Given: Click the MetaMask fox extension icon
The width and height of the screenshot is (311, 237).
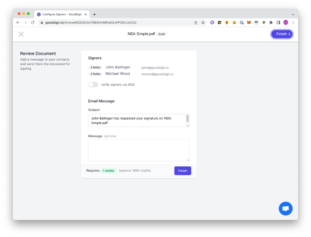Looking at the screenshot, I should (249, 23).
